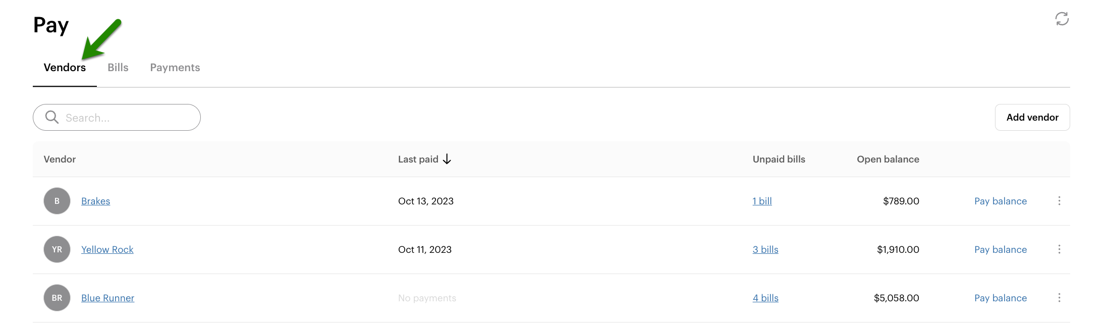
Task: Open Yellow Rock vendor link
Action: pos(107,249)
